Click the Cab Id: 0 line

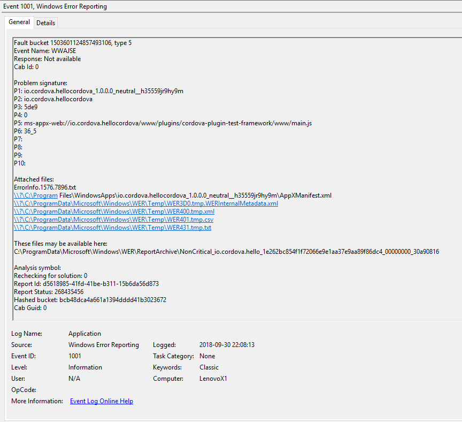tap(26, 67)
